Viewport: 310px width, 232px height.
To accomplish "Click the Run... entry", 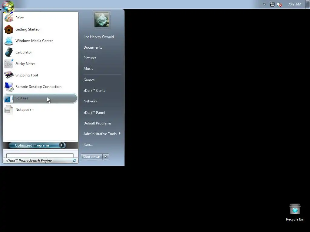I will click(x=88, y=144).
